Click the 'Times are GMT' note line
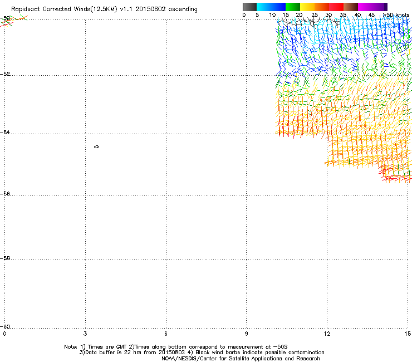This screenshot has width=412, height=362. 176,347
